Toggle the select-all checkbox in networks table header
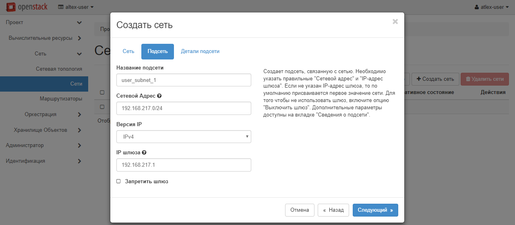Viewport: 515px width, 225px height. pos(102,92)
